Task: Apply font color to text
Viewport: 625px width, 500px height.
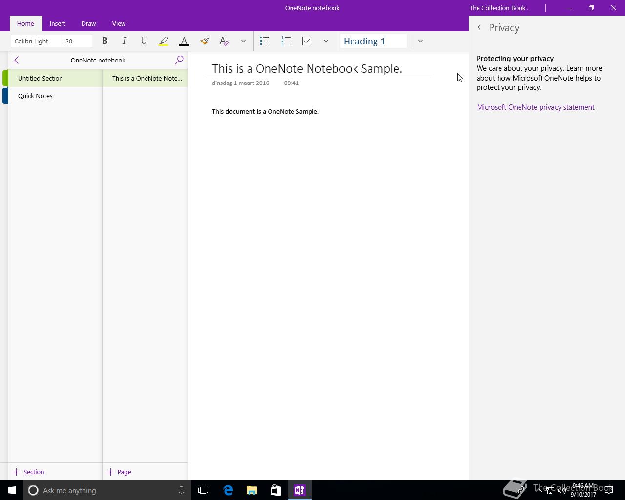Action: pos(184,41)
